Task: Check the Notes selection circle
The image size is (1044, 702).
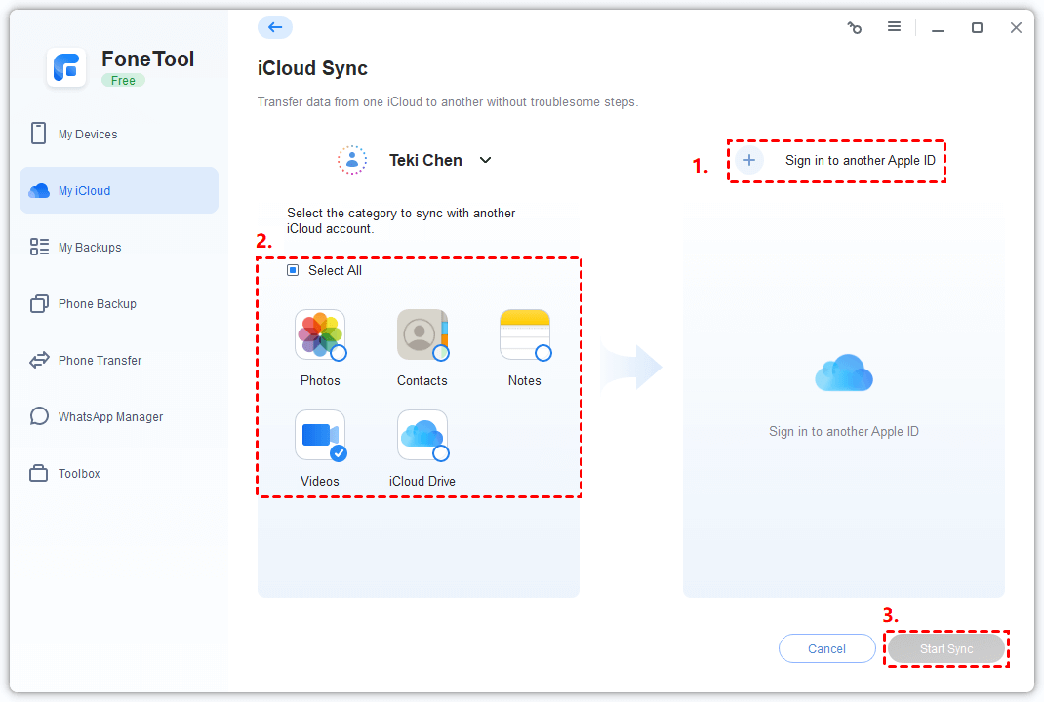Action: 543,353
